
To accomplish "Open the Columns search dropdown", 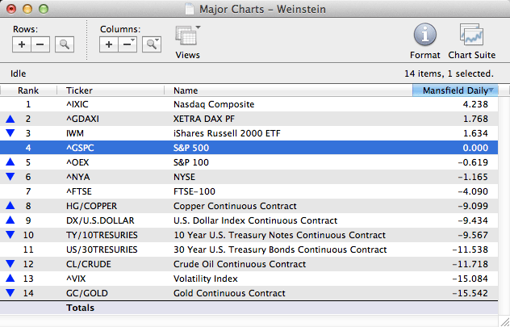I will 151,44.
